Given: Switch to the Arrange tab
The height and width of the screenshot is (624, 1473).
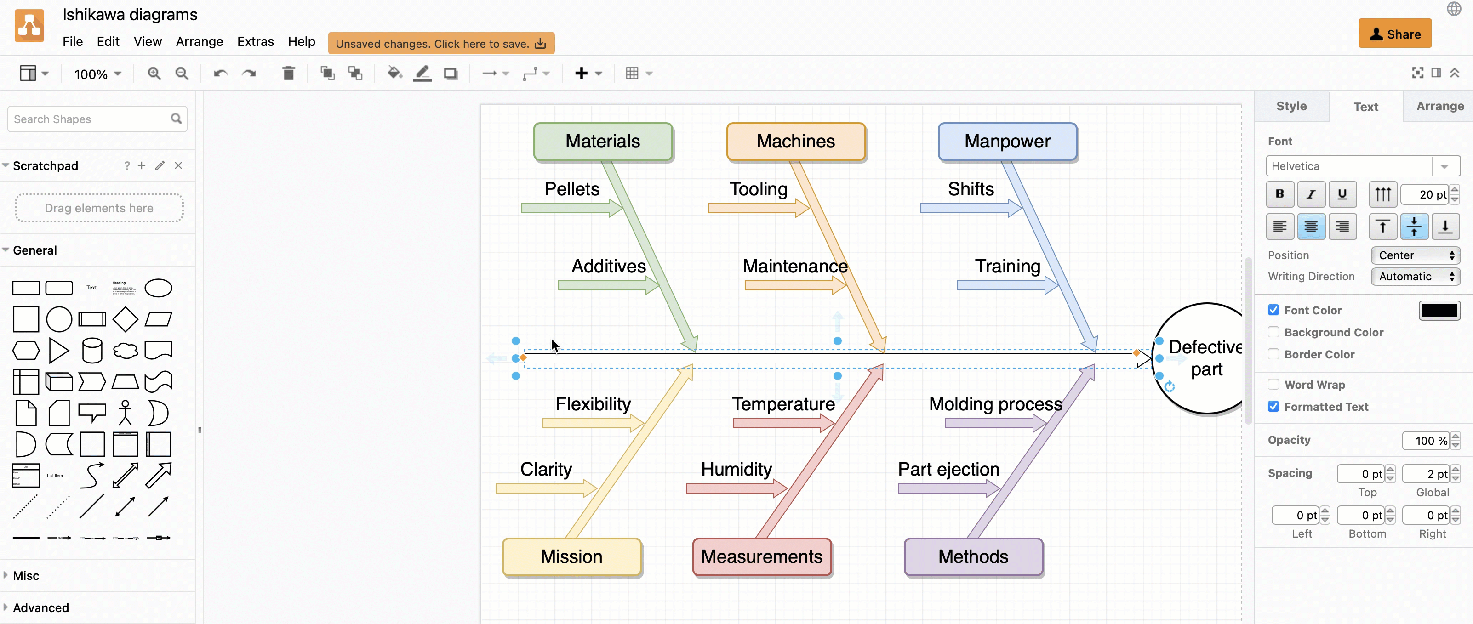Looking at the screenshot, I should click(x=1437, y=106).
